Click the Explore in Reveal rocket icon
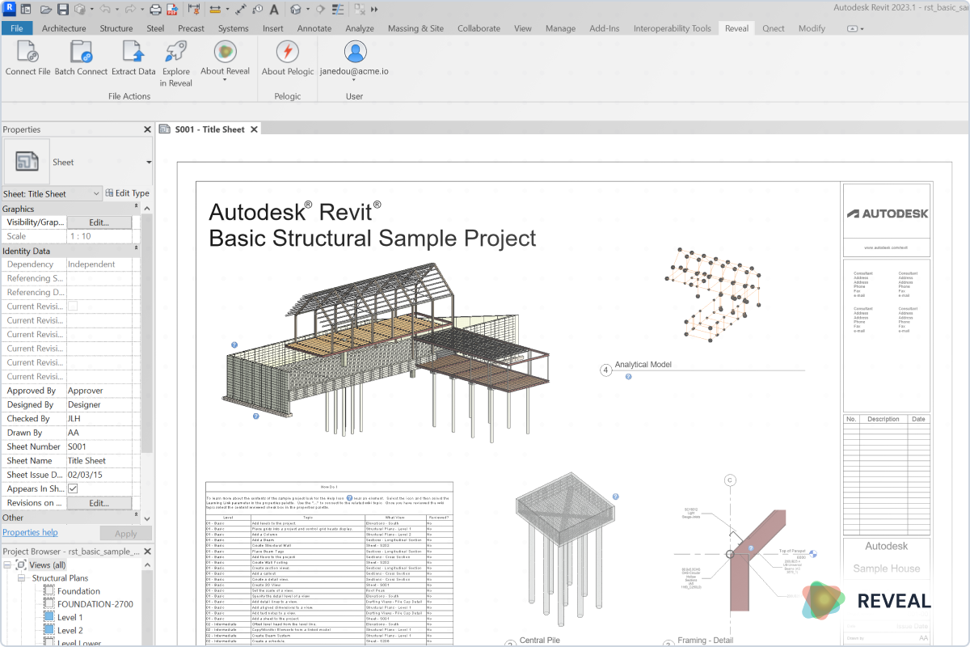This screenshot has width=970, height=647. tap(176, 52)
